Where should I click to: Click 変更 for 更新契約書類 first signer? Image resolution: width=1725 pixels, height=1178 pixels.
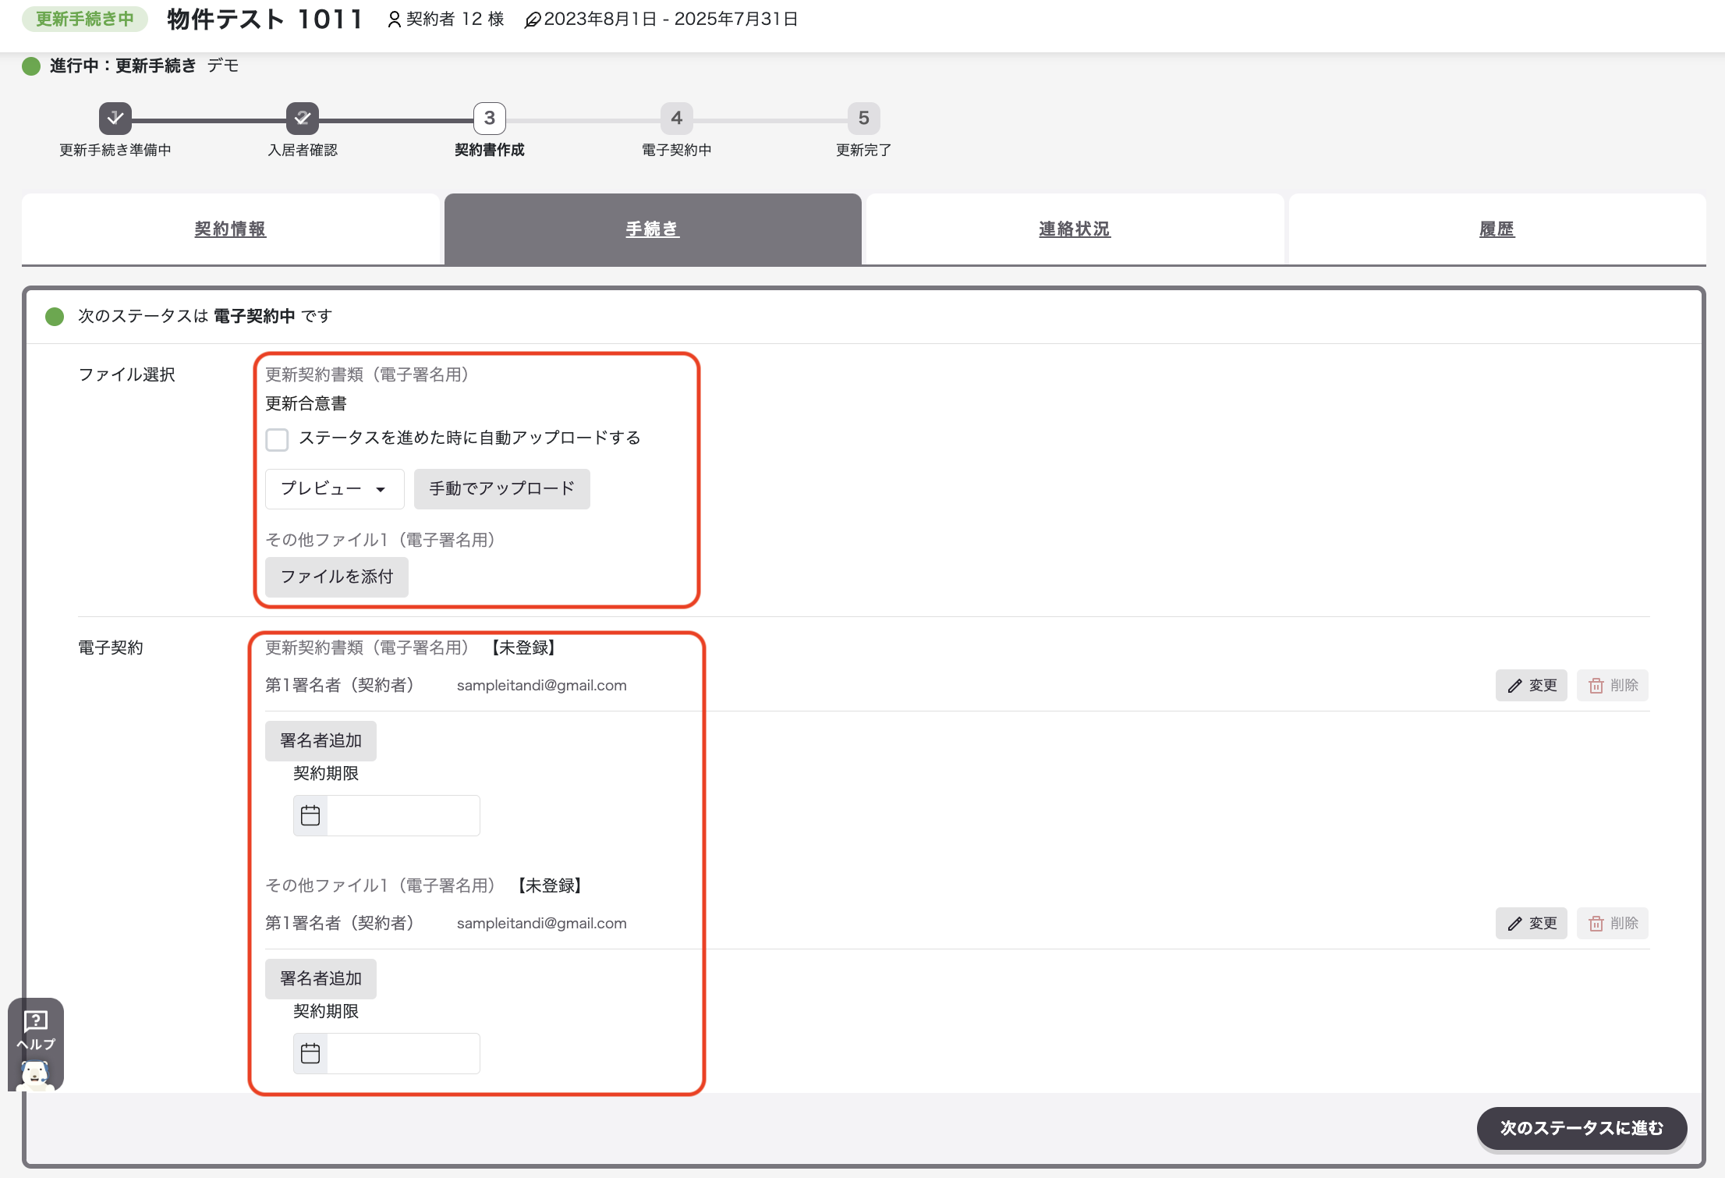(x=1532, y=685)
